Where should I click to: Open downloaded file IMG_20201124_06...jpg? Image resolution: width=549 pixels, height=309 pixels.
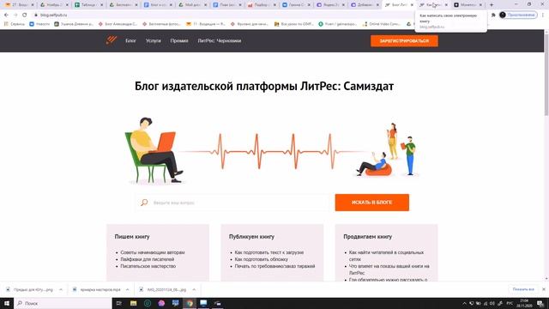(163, 290)
